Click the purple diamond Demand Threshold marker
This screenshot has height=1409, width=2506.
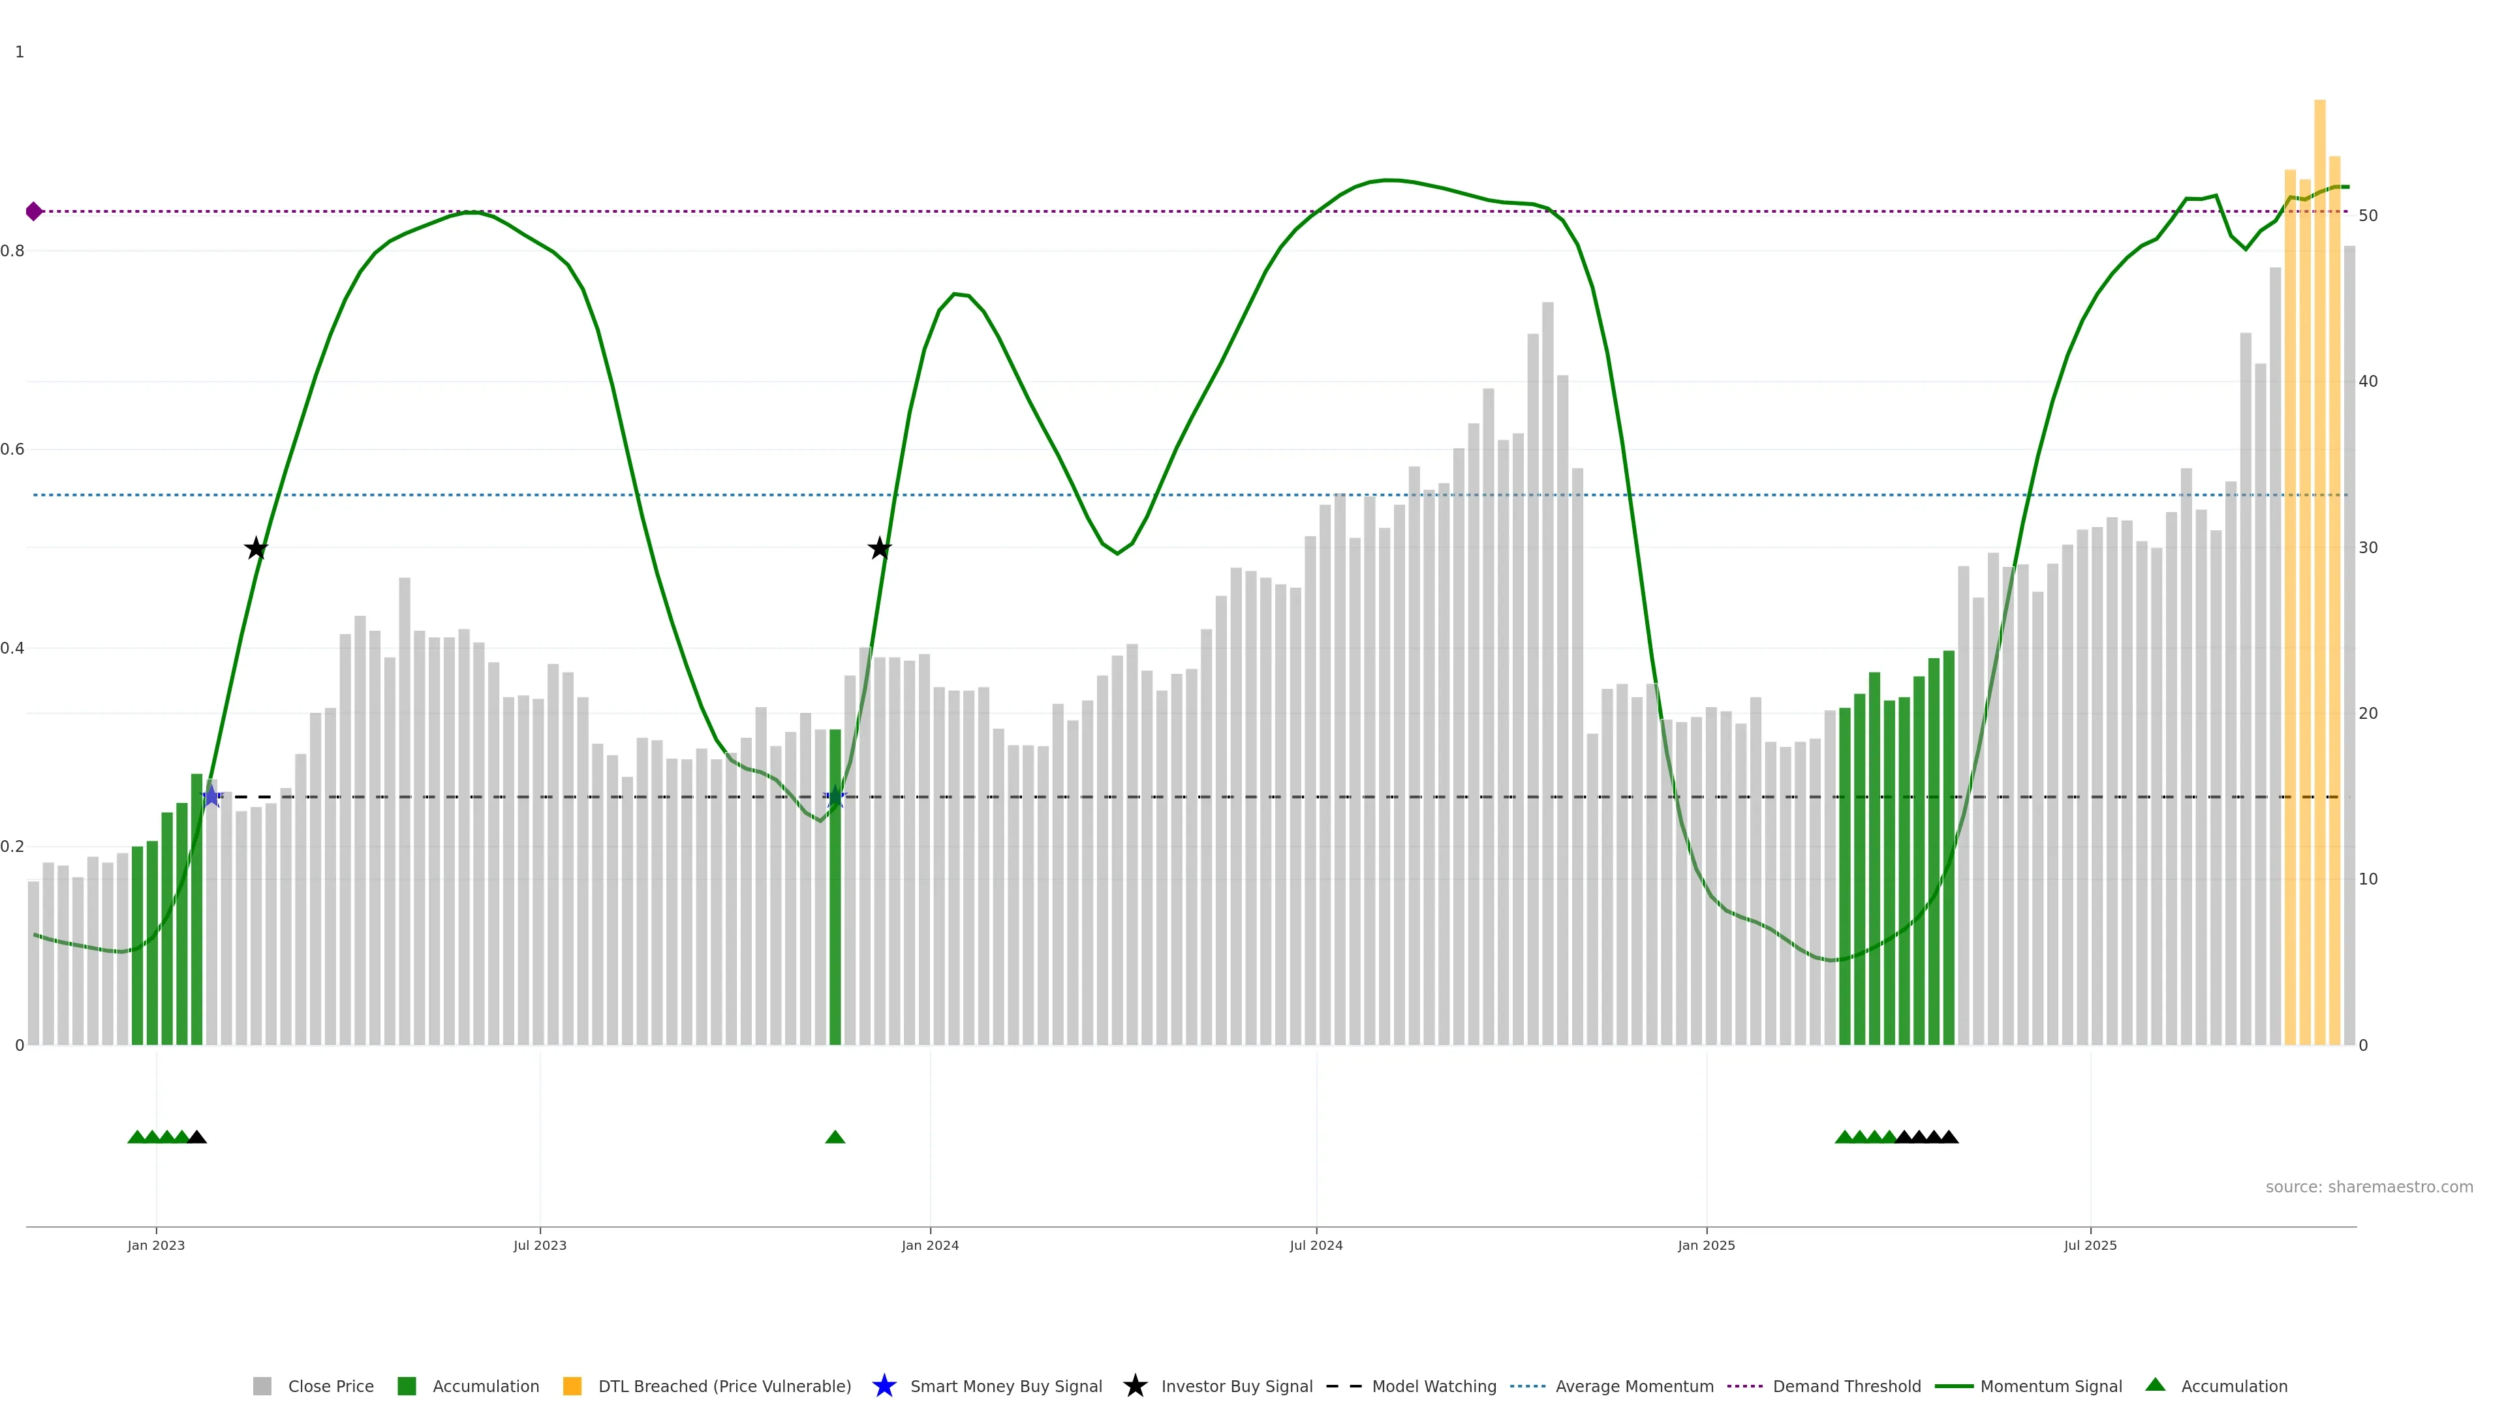pyautogui.click(x=34, y=211)
